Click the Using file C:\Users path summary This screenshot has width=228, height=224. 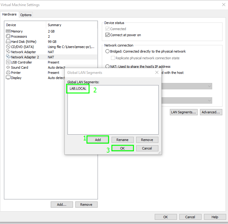tap(71, 47)
